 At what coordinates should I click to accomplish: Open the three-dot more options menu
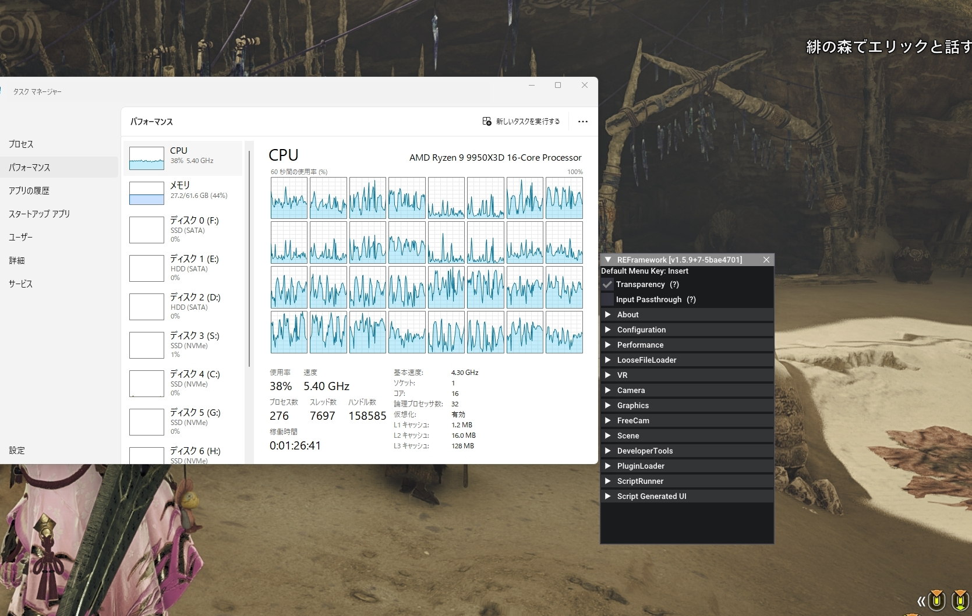point(582,121)
